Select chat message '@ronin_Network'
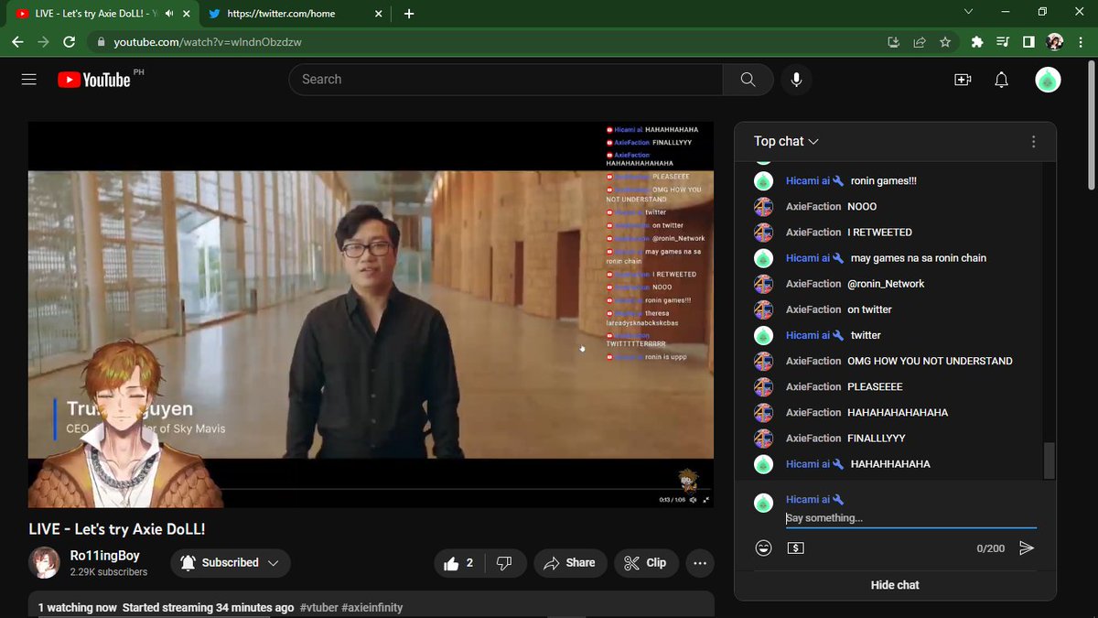 coord(886,284)
